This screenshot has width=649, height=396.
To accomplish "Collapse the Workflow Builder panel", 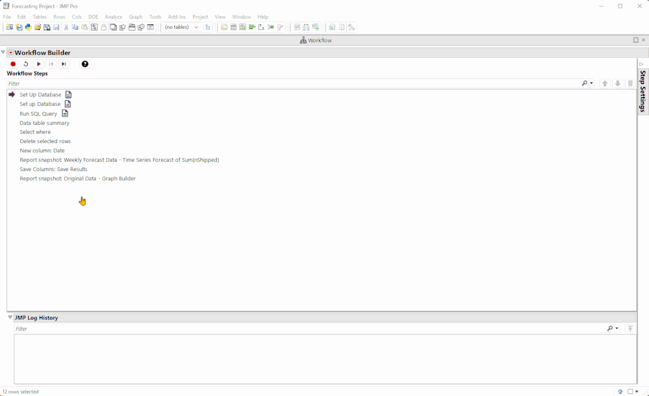I will pyautogui.click(x=3, y=52).
